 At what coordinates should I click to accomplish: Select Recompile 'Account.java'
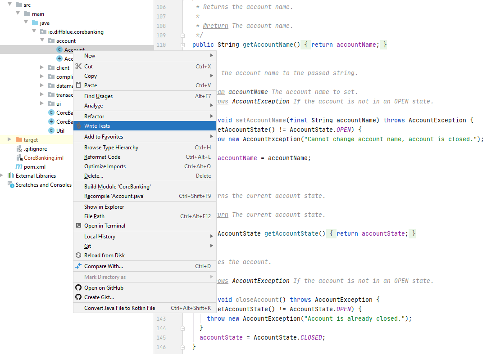[145, 196]
